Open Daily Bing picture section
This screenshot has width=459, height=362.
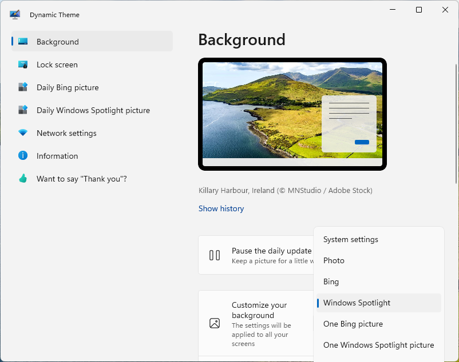[92, 87]
